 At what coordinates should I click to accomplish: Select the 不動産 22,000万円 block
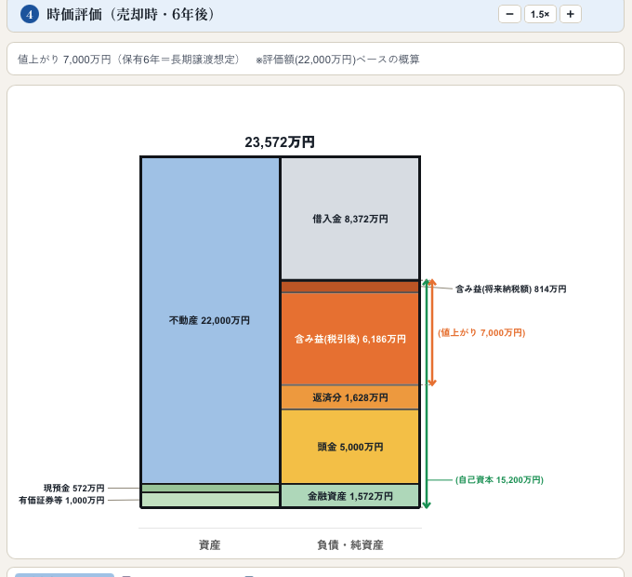point(210,320)
